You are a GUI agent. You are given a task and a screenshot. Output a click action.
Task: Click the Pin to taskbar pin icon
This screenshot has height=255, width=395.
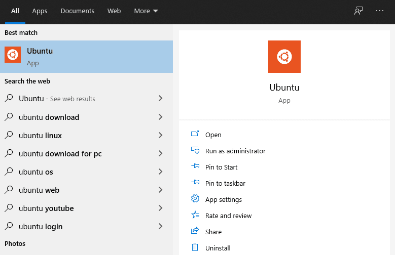(x=195, y=182)
